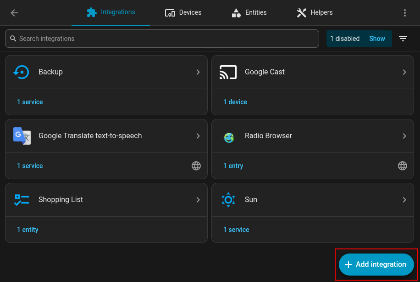Expand Backup with its chevron
The height and width of the screenshot is (282, 420).
point(198,72)
